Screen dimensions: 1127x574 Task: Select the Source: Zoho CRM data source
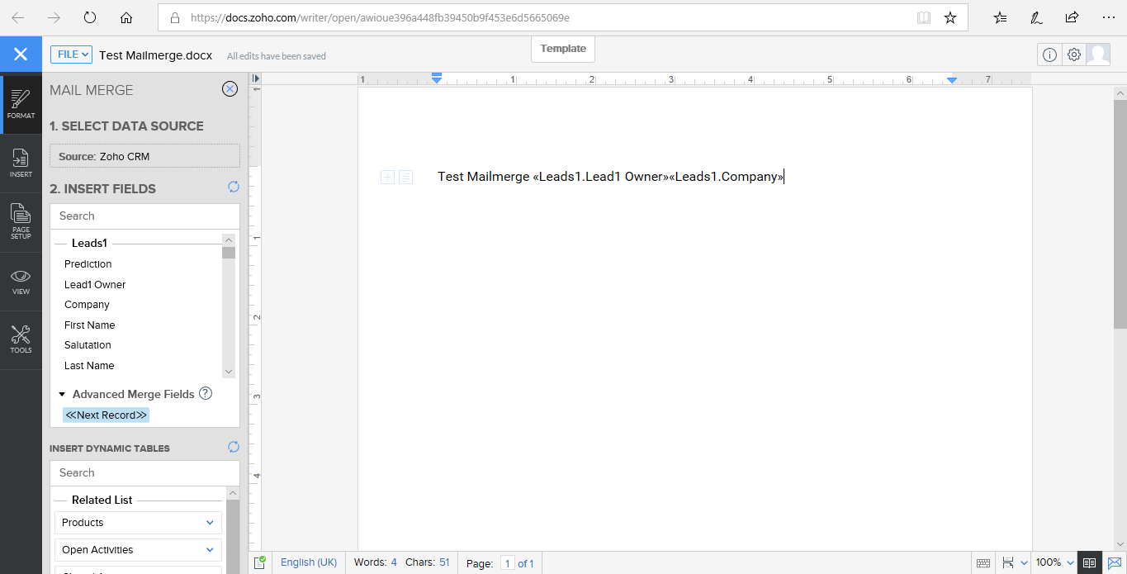pos(144,156)
